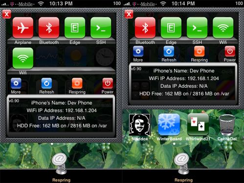Tap the Respring dock icon on left screen
The height and width of the screenshot is (183, 244).
59,163
